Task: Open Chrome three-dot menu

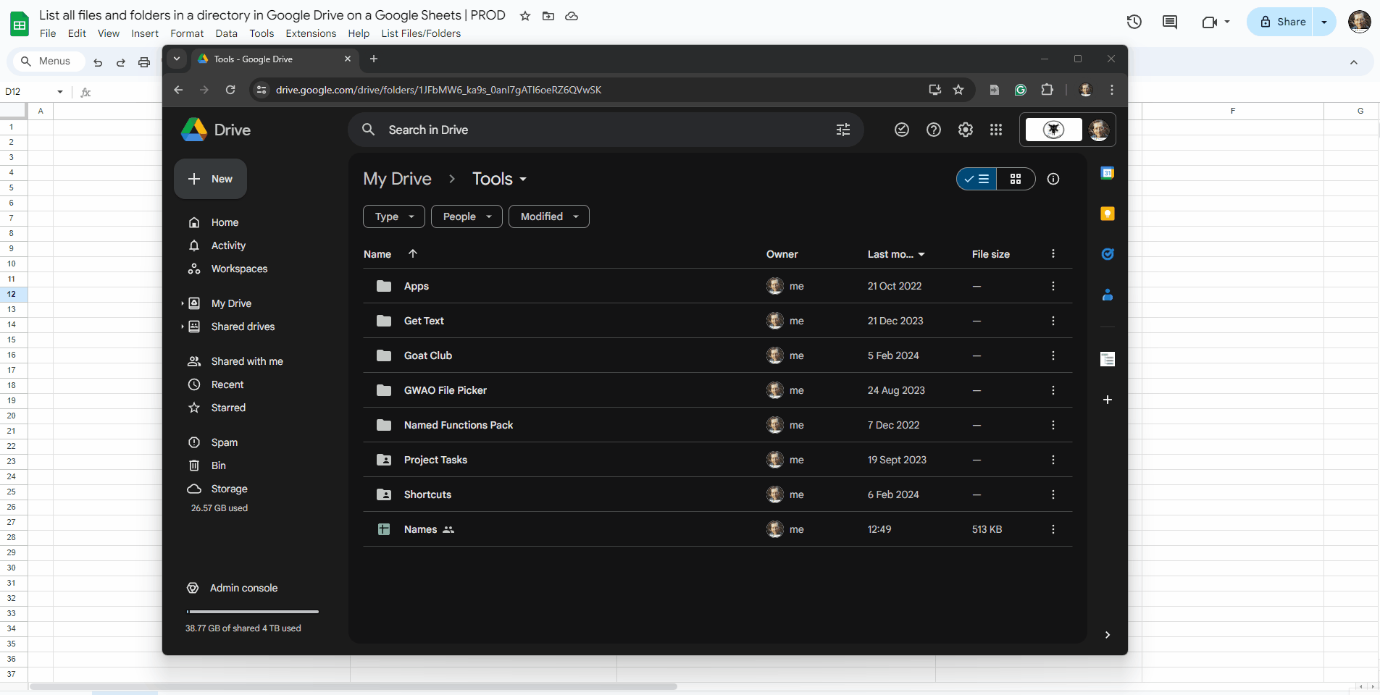Action: 1112,90
